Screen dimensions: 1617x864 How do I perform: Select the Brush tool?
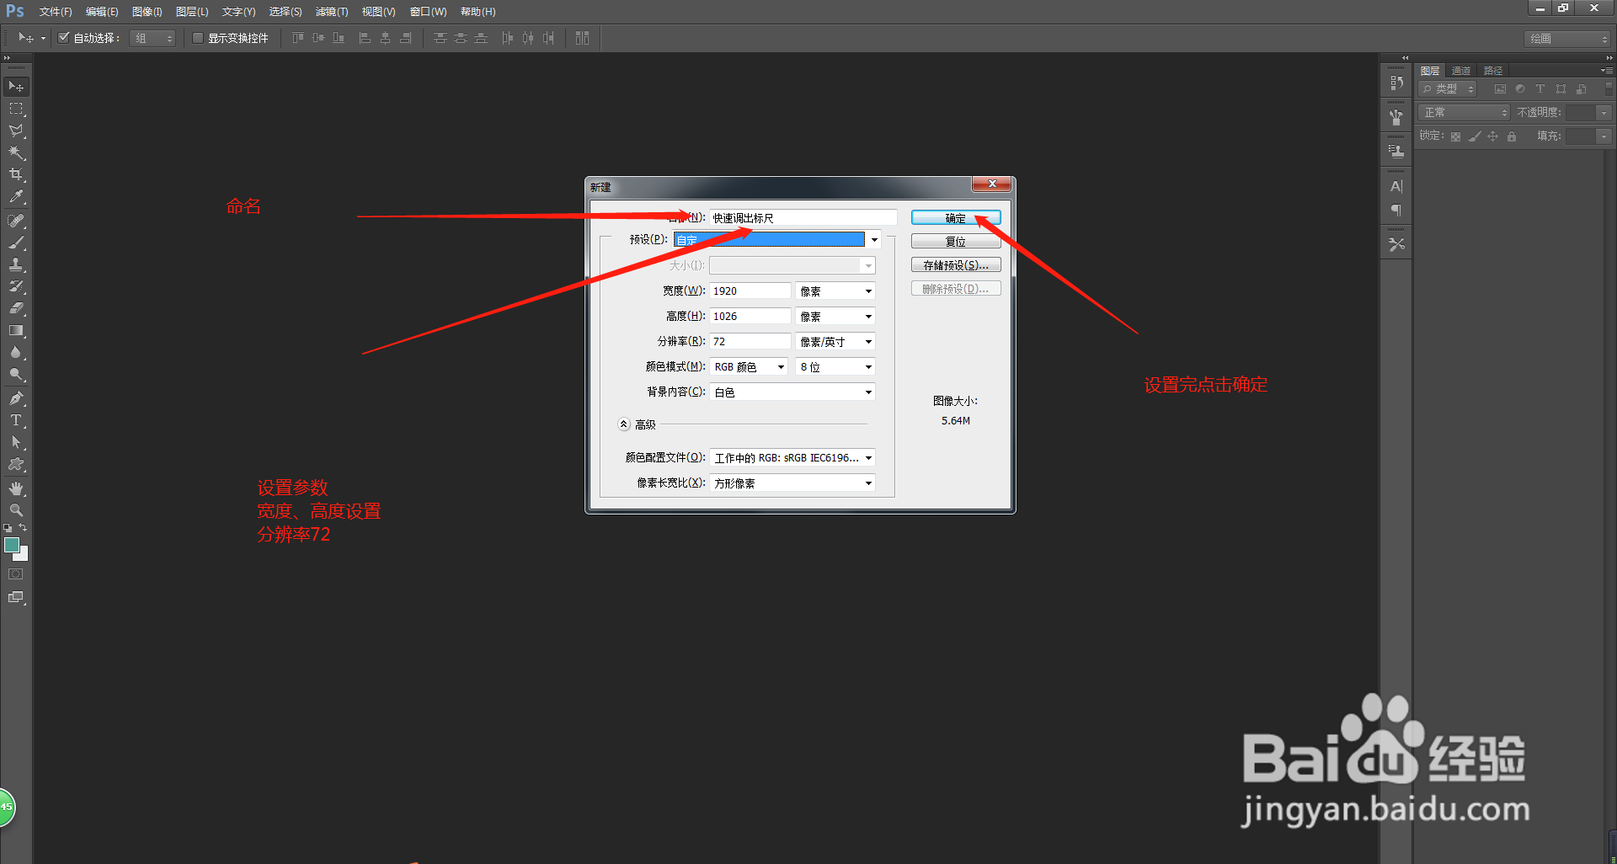pyautogui.click(x=16, y=243)
